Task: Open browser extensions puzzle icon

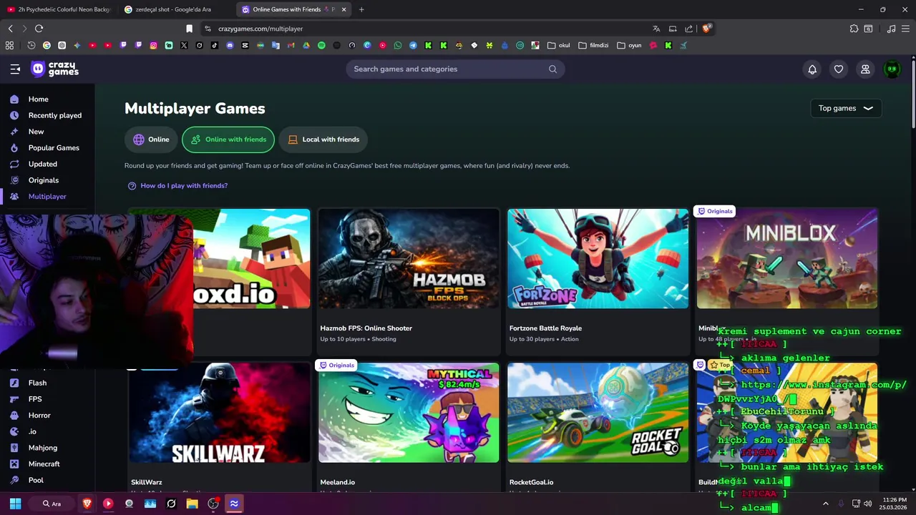Action: (854, 29)
